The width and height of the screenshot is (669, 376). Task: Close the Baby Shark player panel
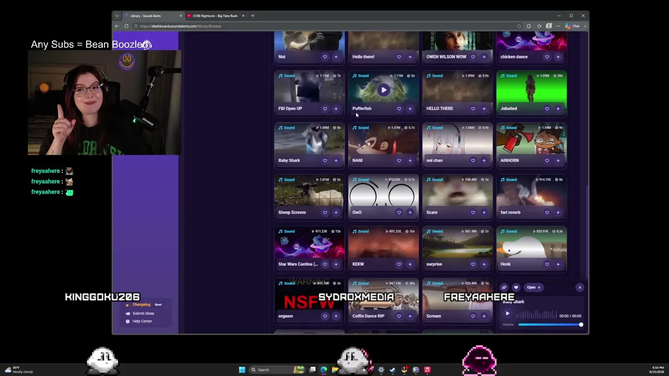pos(580,287)
